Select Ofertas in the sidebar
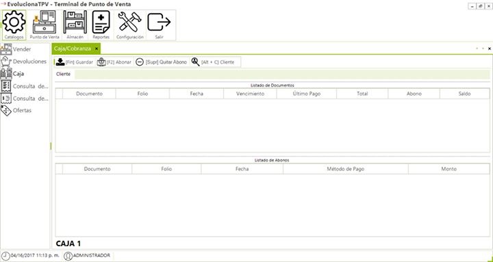493x262 pixels. pyautogui.click(x=22, y=111)
